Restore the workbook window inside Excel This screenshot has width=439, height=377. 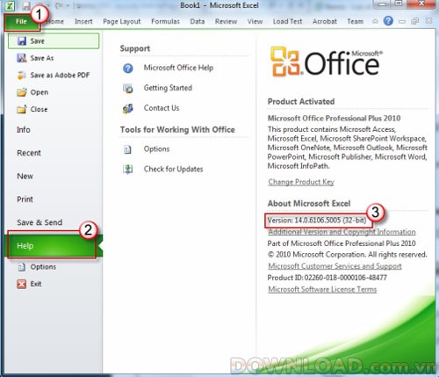coord(415,21)
